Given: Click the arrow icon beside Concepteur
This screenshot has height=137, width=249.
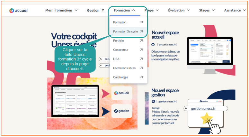Looking at the screenshot, I should pyautogui.click(x=141, y=50).
